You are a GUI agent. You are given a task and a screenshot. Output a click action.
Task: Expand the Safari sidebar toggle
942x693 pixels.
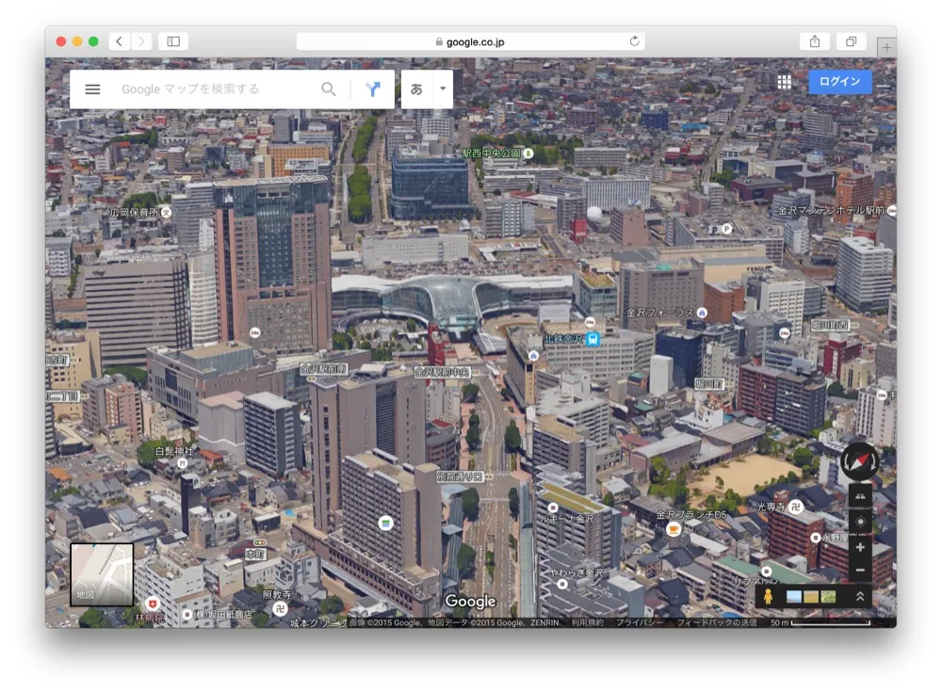click(x=171, y=40)
